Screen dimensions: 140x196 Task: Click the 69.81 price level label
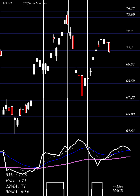[130, 64]
